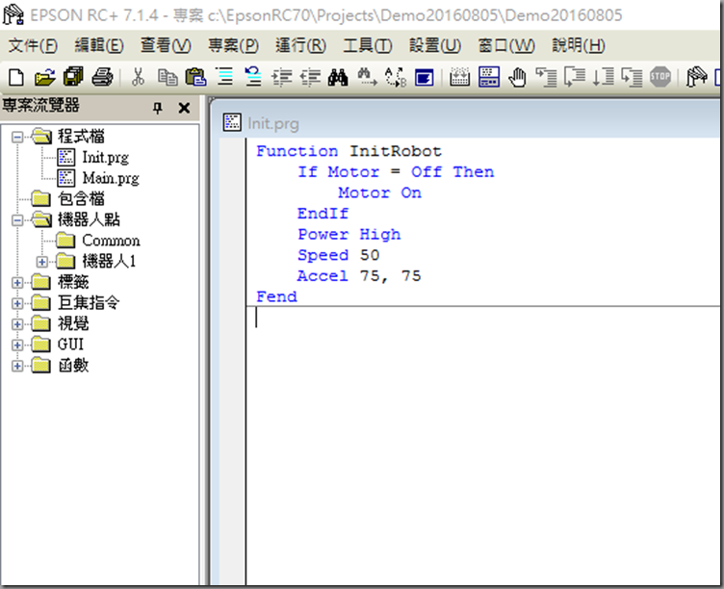Click the 'Function InitRobot' code line
Viewport: 724px width, 589px height.
[x=349, y=151]
